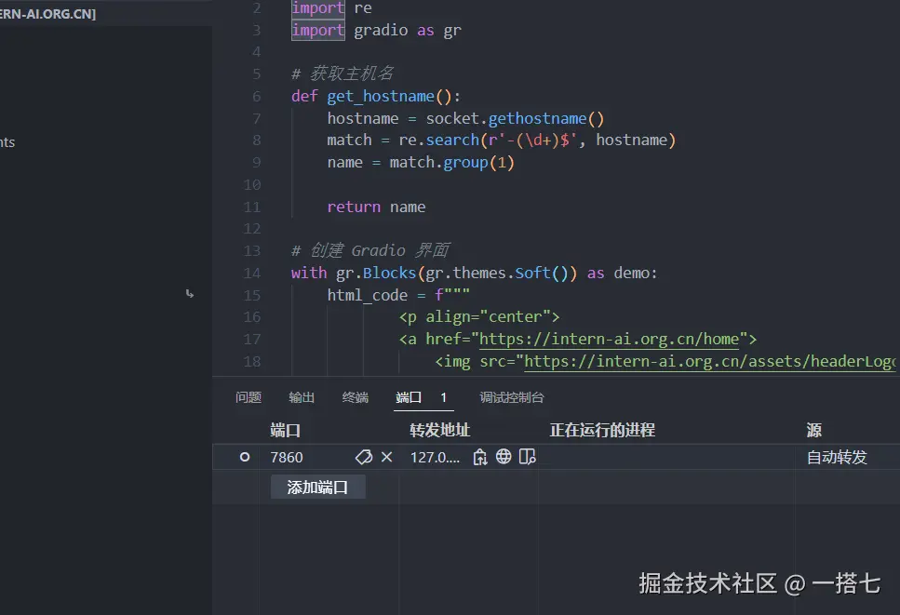Open the 终端 tab

[x=356, y=397]
